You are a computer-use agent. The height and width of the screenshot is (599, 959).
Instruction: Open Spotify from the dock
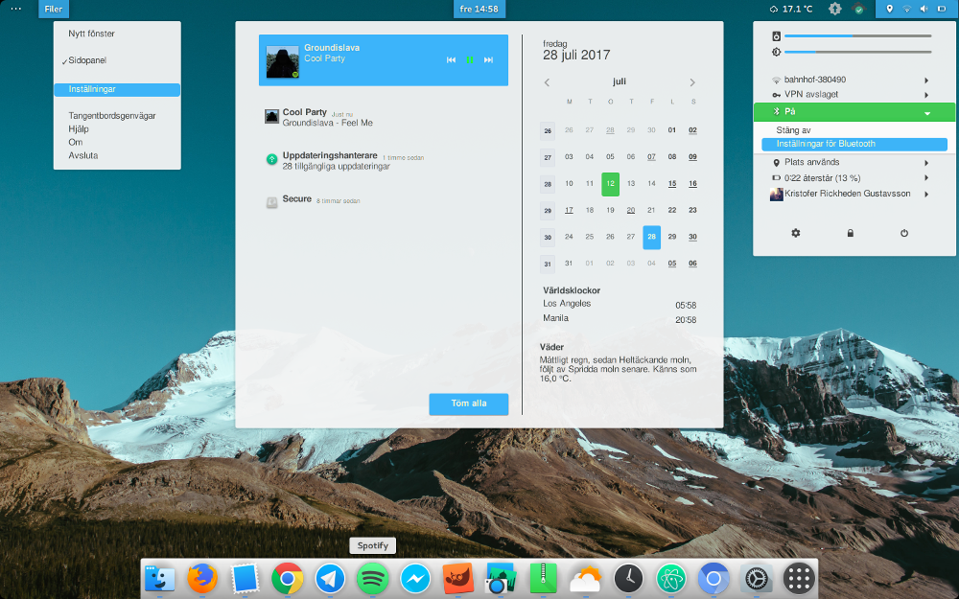[x=372, y=578]
